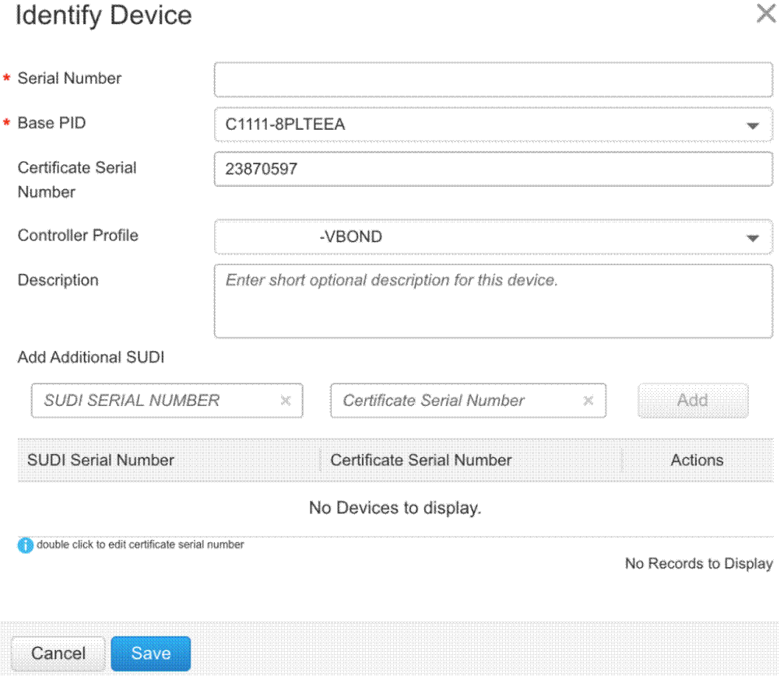Click the blue info icon
Viewport: 780px width, 676px height.
[x=26, y=545]
